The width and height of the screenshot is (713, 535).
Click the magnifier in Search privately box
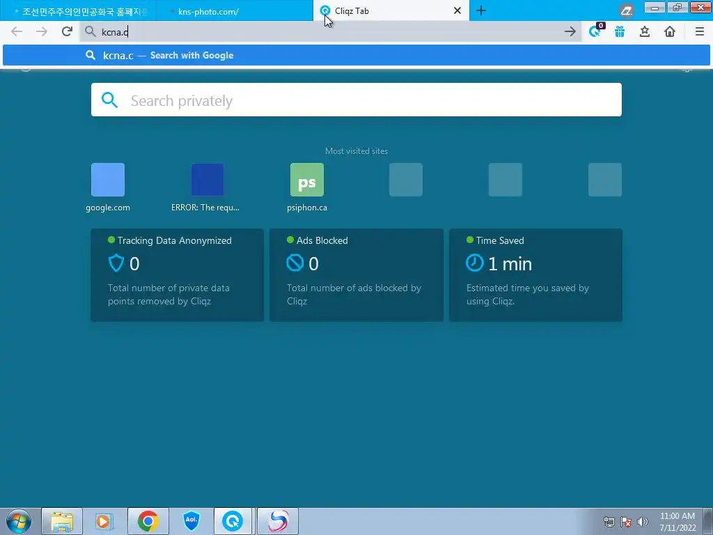pyautogui.click(x=109, y=100)
